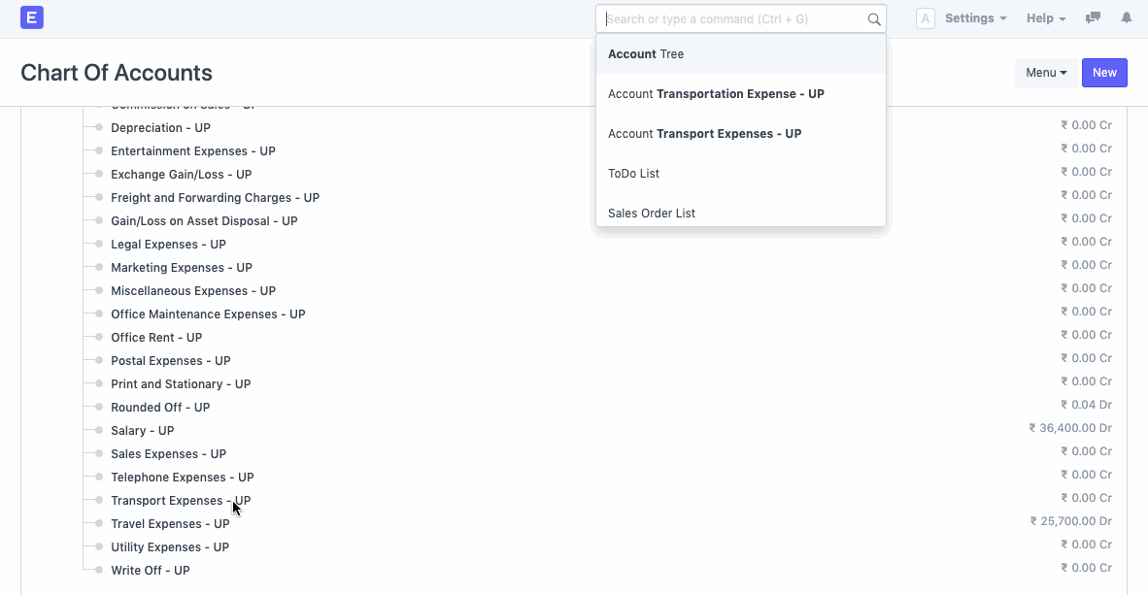
Task: Open Sales Order List suggestion
Action: [x=653, y=213]
